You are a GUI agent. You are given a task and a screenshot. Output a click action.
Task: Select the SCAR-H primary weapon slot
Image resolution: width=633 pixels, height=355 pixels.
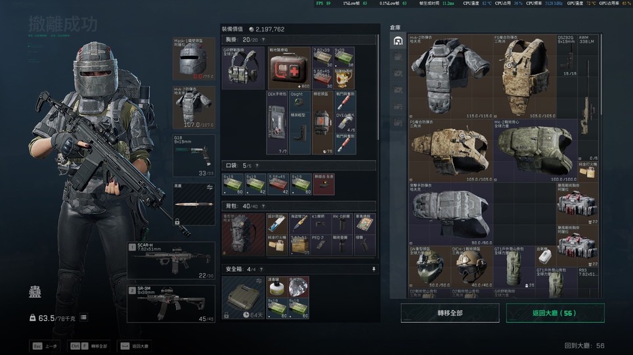coord(171,260)
